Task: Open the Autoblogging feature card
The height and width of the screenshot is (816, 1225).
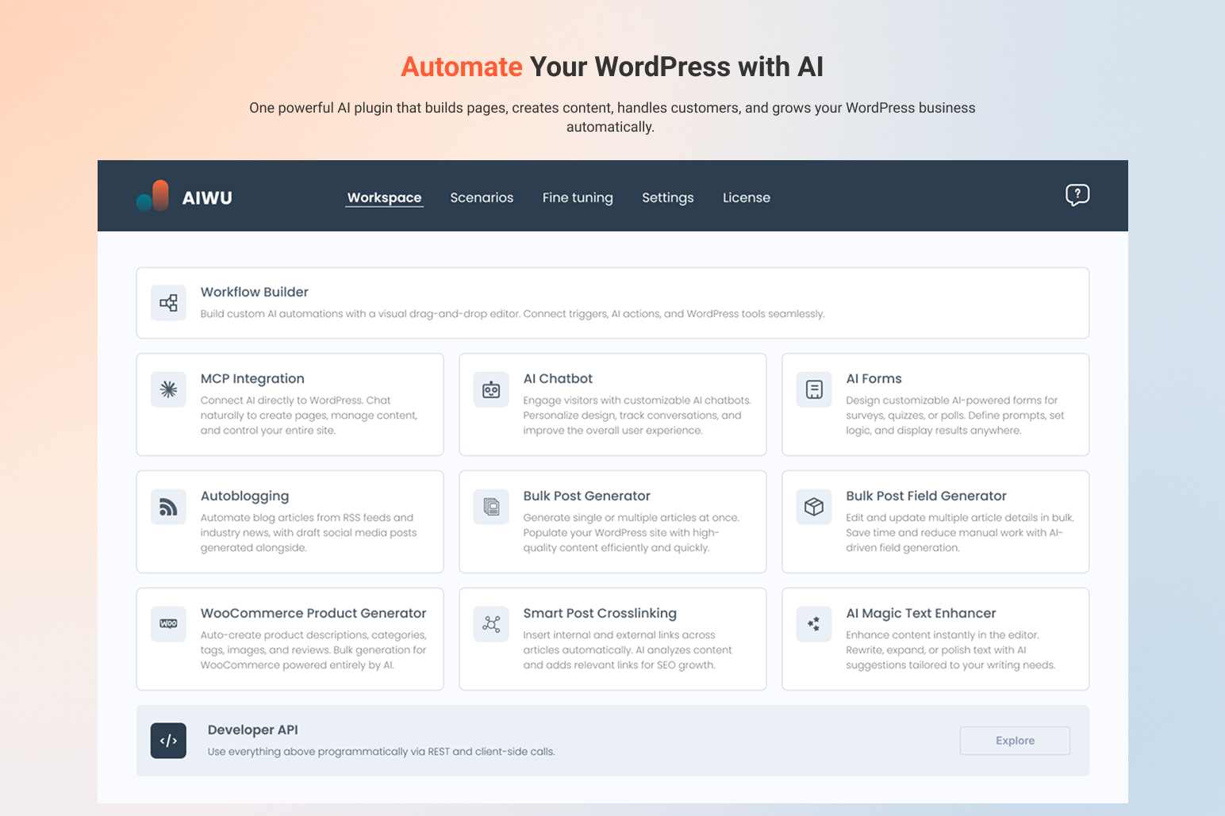Action: 290,522
